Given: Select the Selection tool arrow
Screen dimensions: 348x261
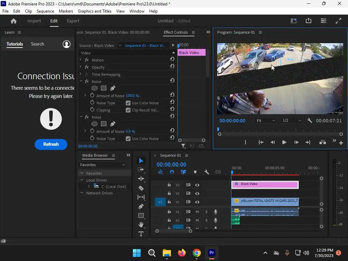Looking at the screenshot, I should [141, 160].
